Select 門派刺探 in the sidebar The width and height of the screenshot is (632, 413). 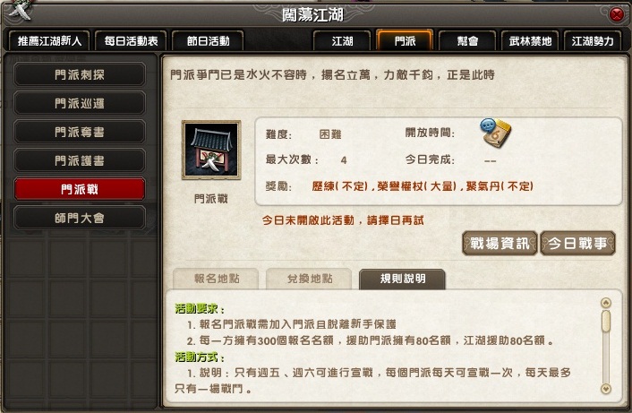coord(80,74)
